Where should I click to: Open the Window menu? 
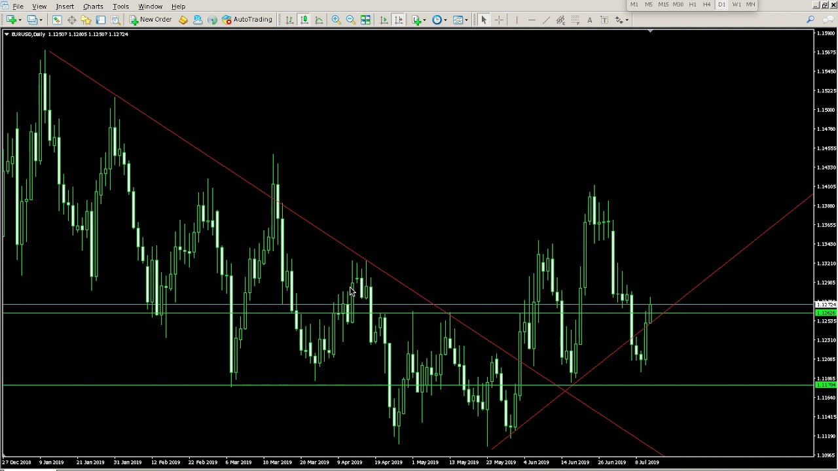150,7
